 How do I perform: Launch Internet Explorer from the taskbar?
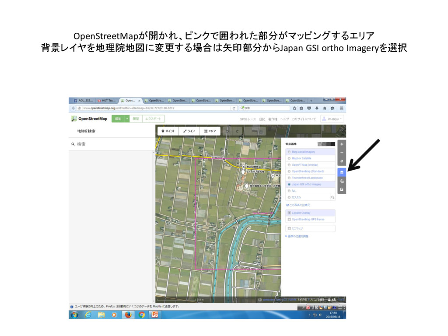pos(88,315)
